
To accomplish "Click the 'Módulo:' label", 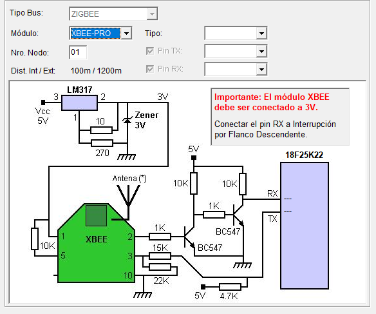I will 24,33.
